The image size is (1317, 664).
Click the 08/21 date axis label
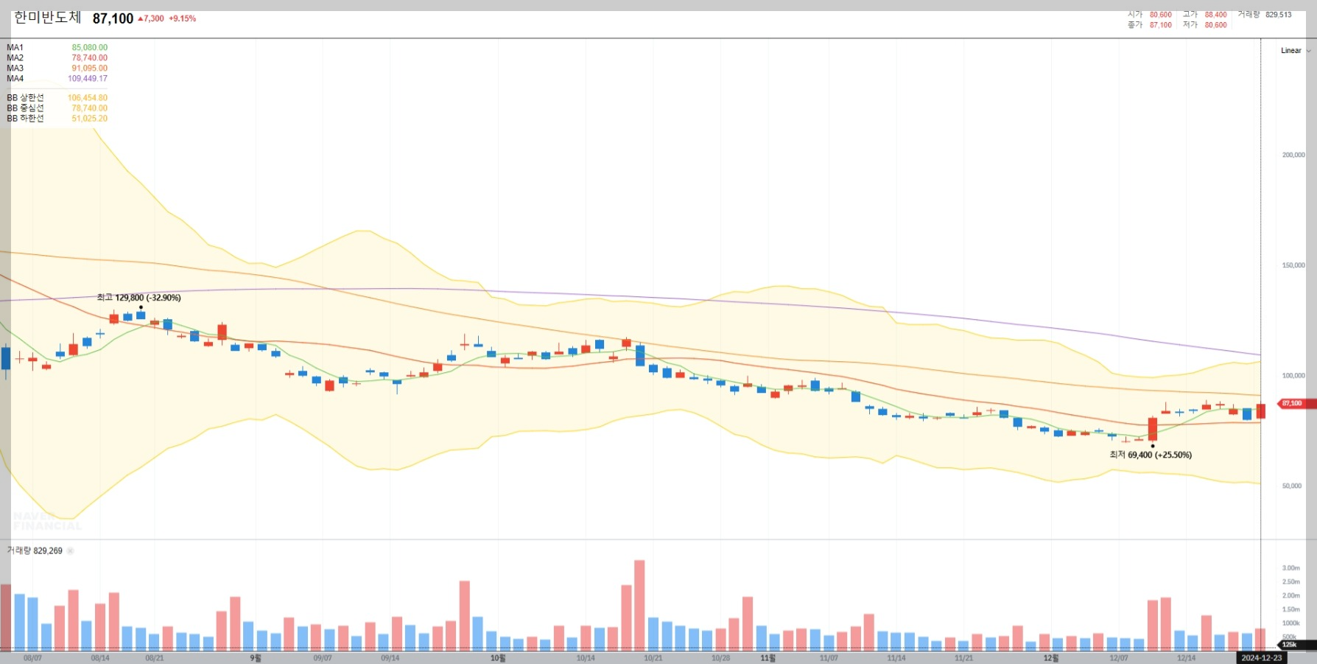(x=155, y=658)
